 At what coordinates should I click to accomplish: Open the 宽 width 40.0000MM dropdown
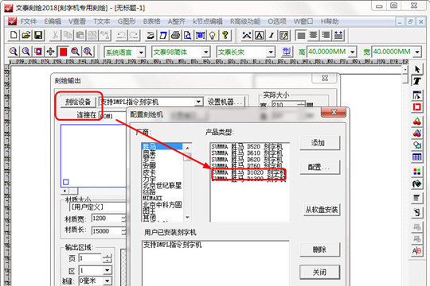point(417,52)
